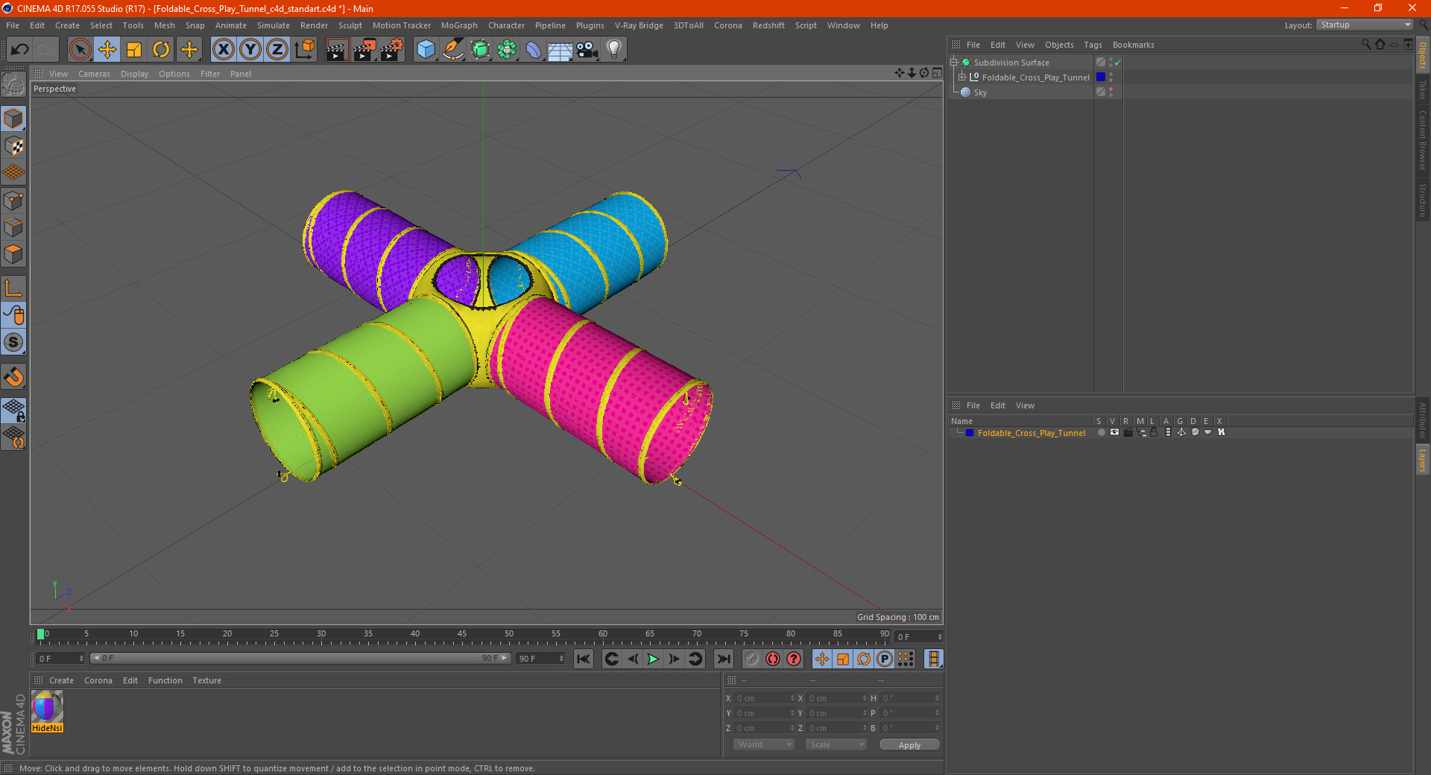
Task: Open viewport Filter menu
Action: click(210, 74)
